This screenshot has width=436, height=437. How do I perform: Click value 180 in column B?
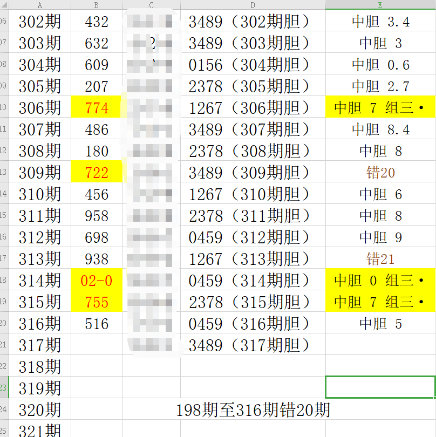point(97,151)
